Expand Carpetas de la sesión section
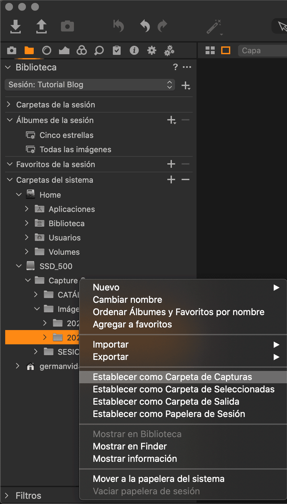Screen dimensions: 287x504 9,104
